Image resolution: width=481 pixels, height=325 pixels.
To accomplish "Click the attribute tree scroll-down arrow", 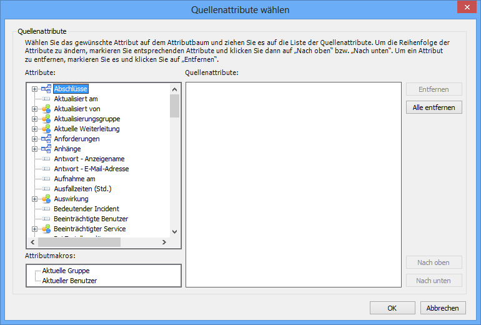I will 175,231.
